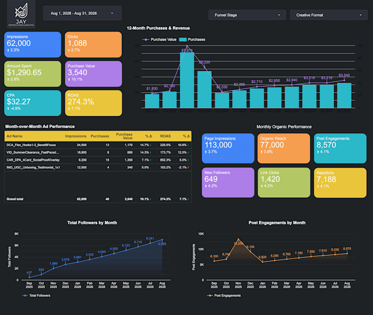
Task: Click the 12,500 impressions cell
Action: point(82,168)
